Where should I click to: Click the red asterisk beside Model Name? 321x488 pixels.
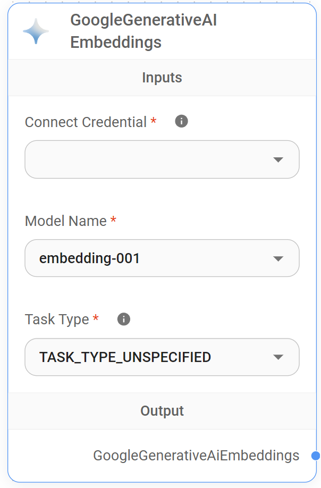click(113, 220)
